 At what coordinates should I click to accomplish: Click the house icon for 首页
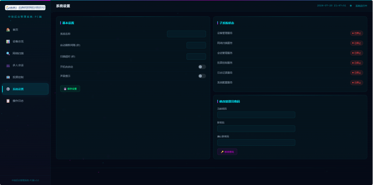(x=8, y=29)
